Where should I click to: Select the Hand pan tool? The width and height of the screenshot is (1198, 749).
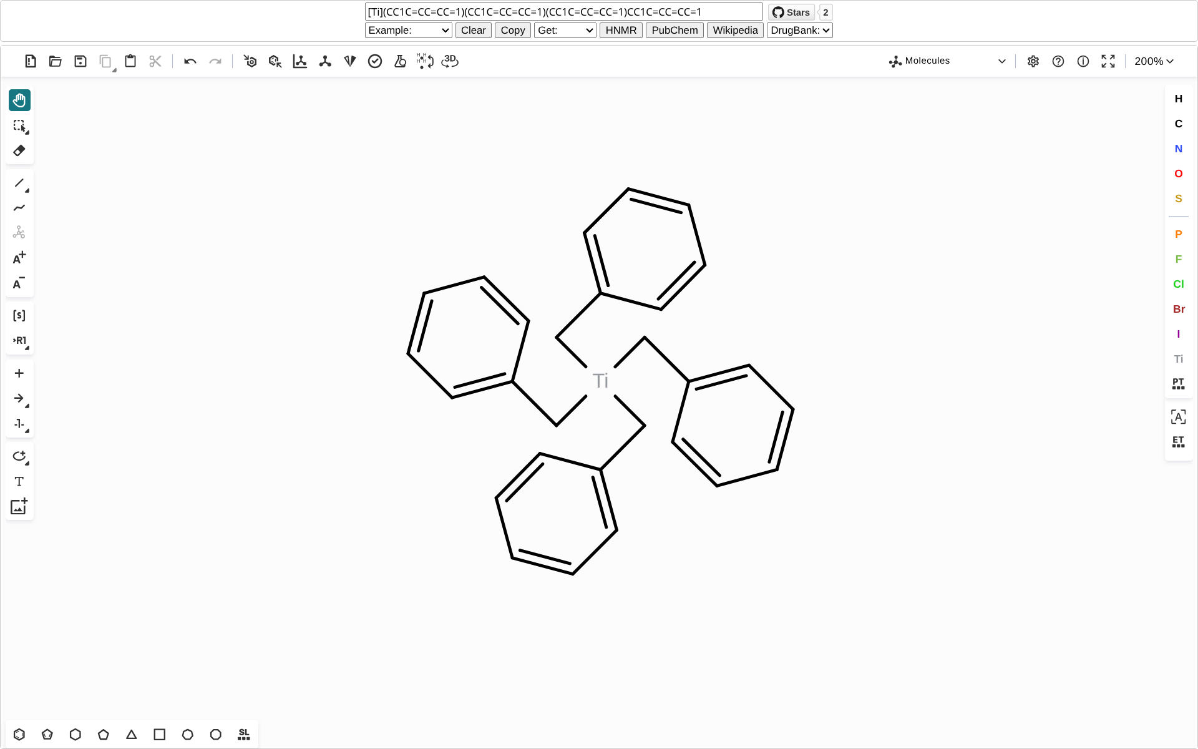tap(19, 100)
